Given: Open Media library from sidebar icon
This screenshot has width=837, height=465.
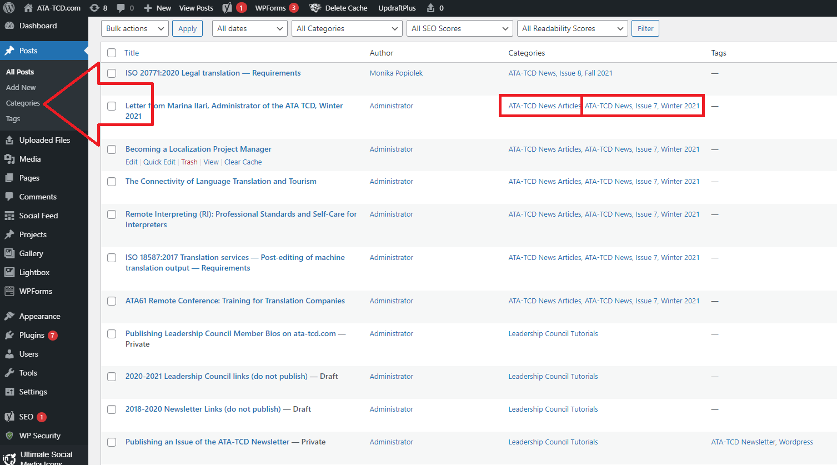Looking at the screenshot, I should point(9,159).
